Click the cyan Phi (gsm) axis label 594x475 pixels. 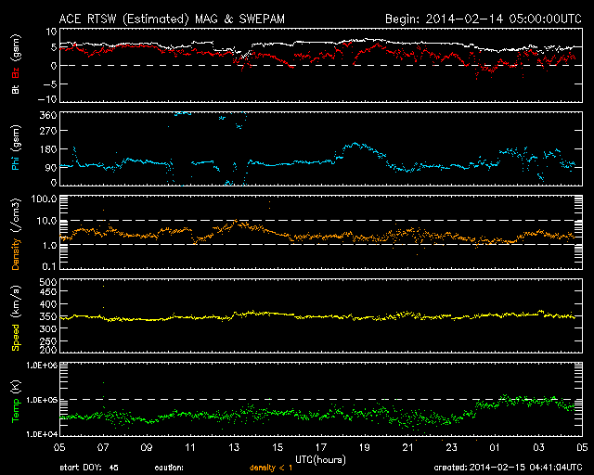click(x=16, y=148)
